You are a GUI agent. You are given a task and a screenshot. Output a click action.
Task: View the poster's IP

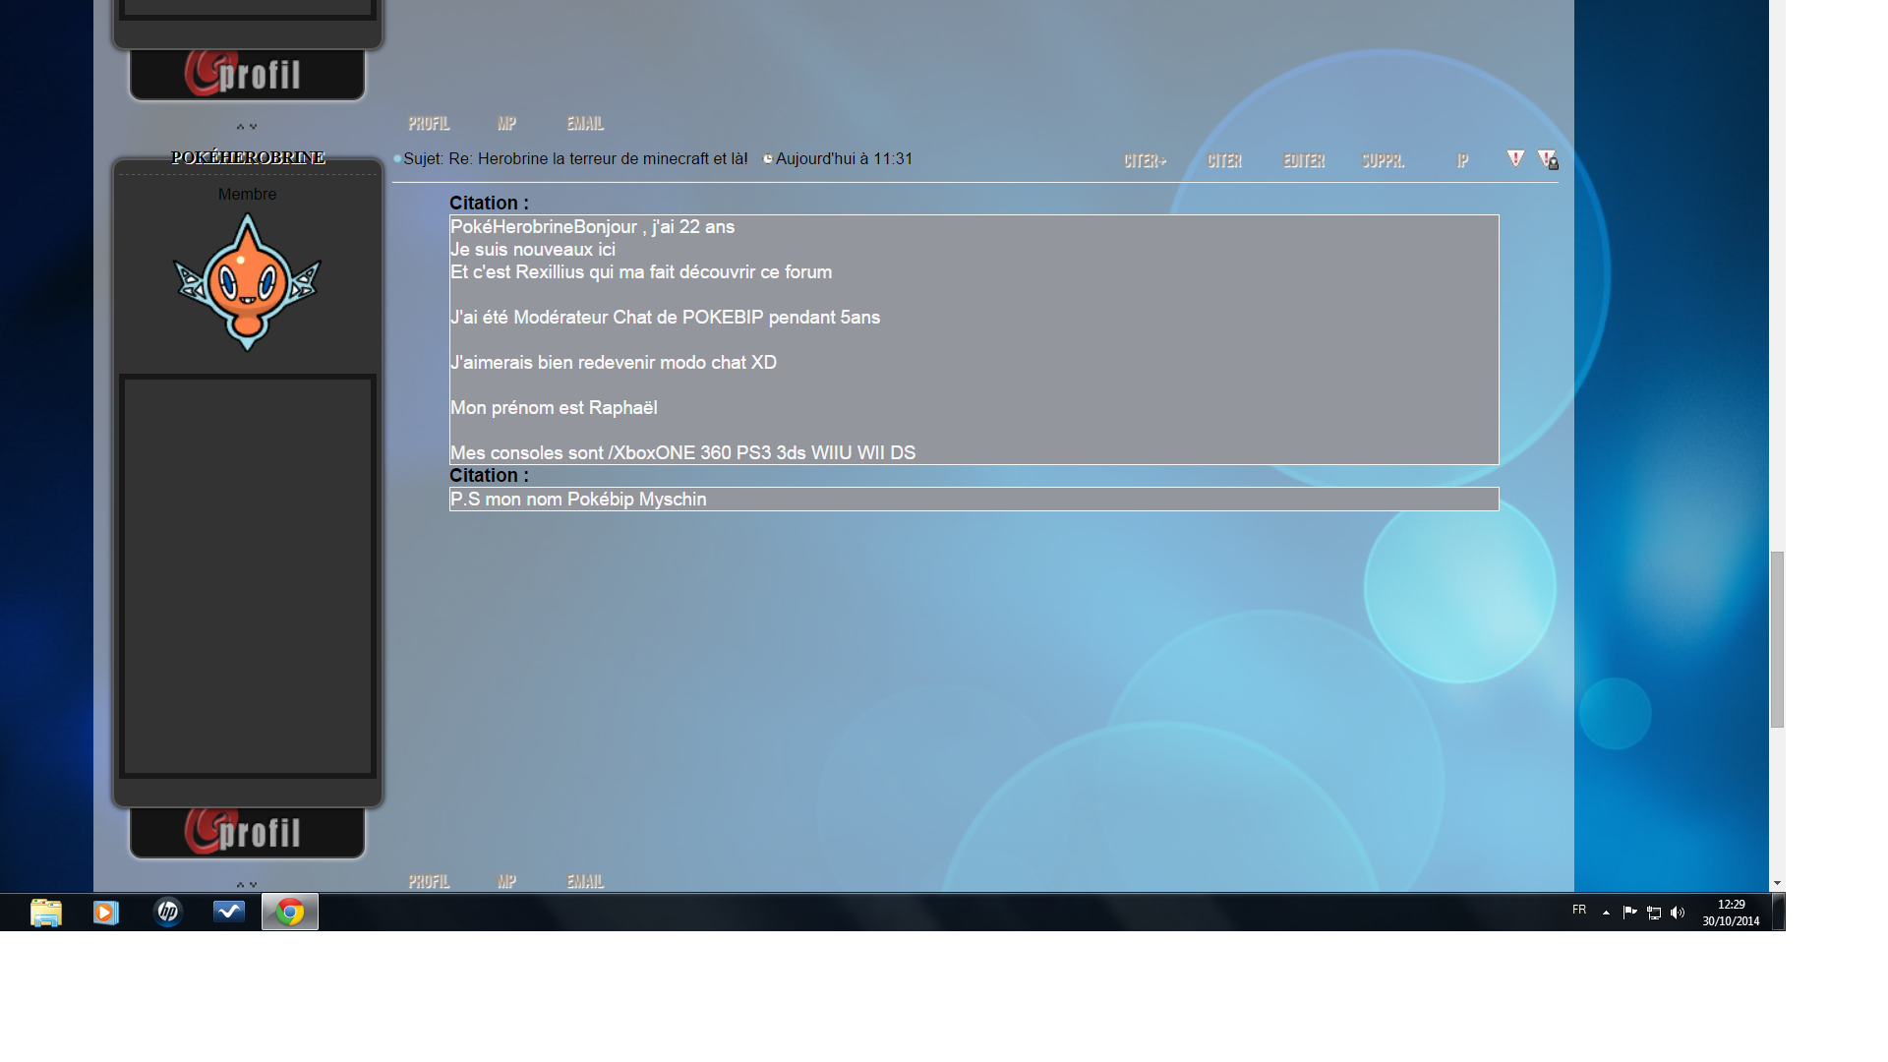pos(1462,160)
